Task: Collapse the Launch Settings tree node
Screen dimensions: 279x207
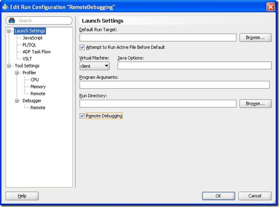Action: click(10, 31)
